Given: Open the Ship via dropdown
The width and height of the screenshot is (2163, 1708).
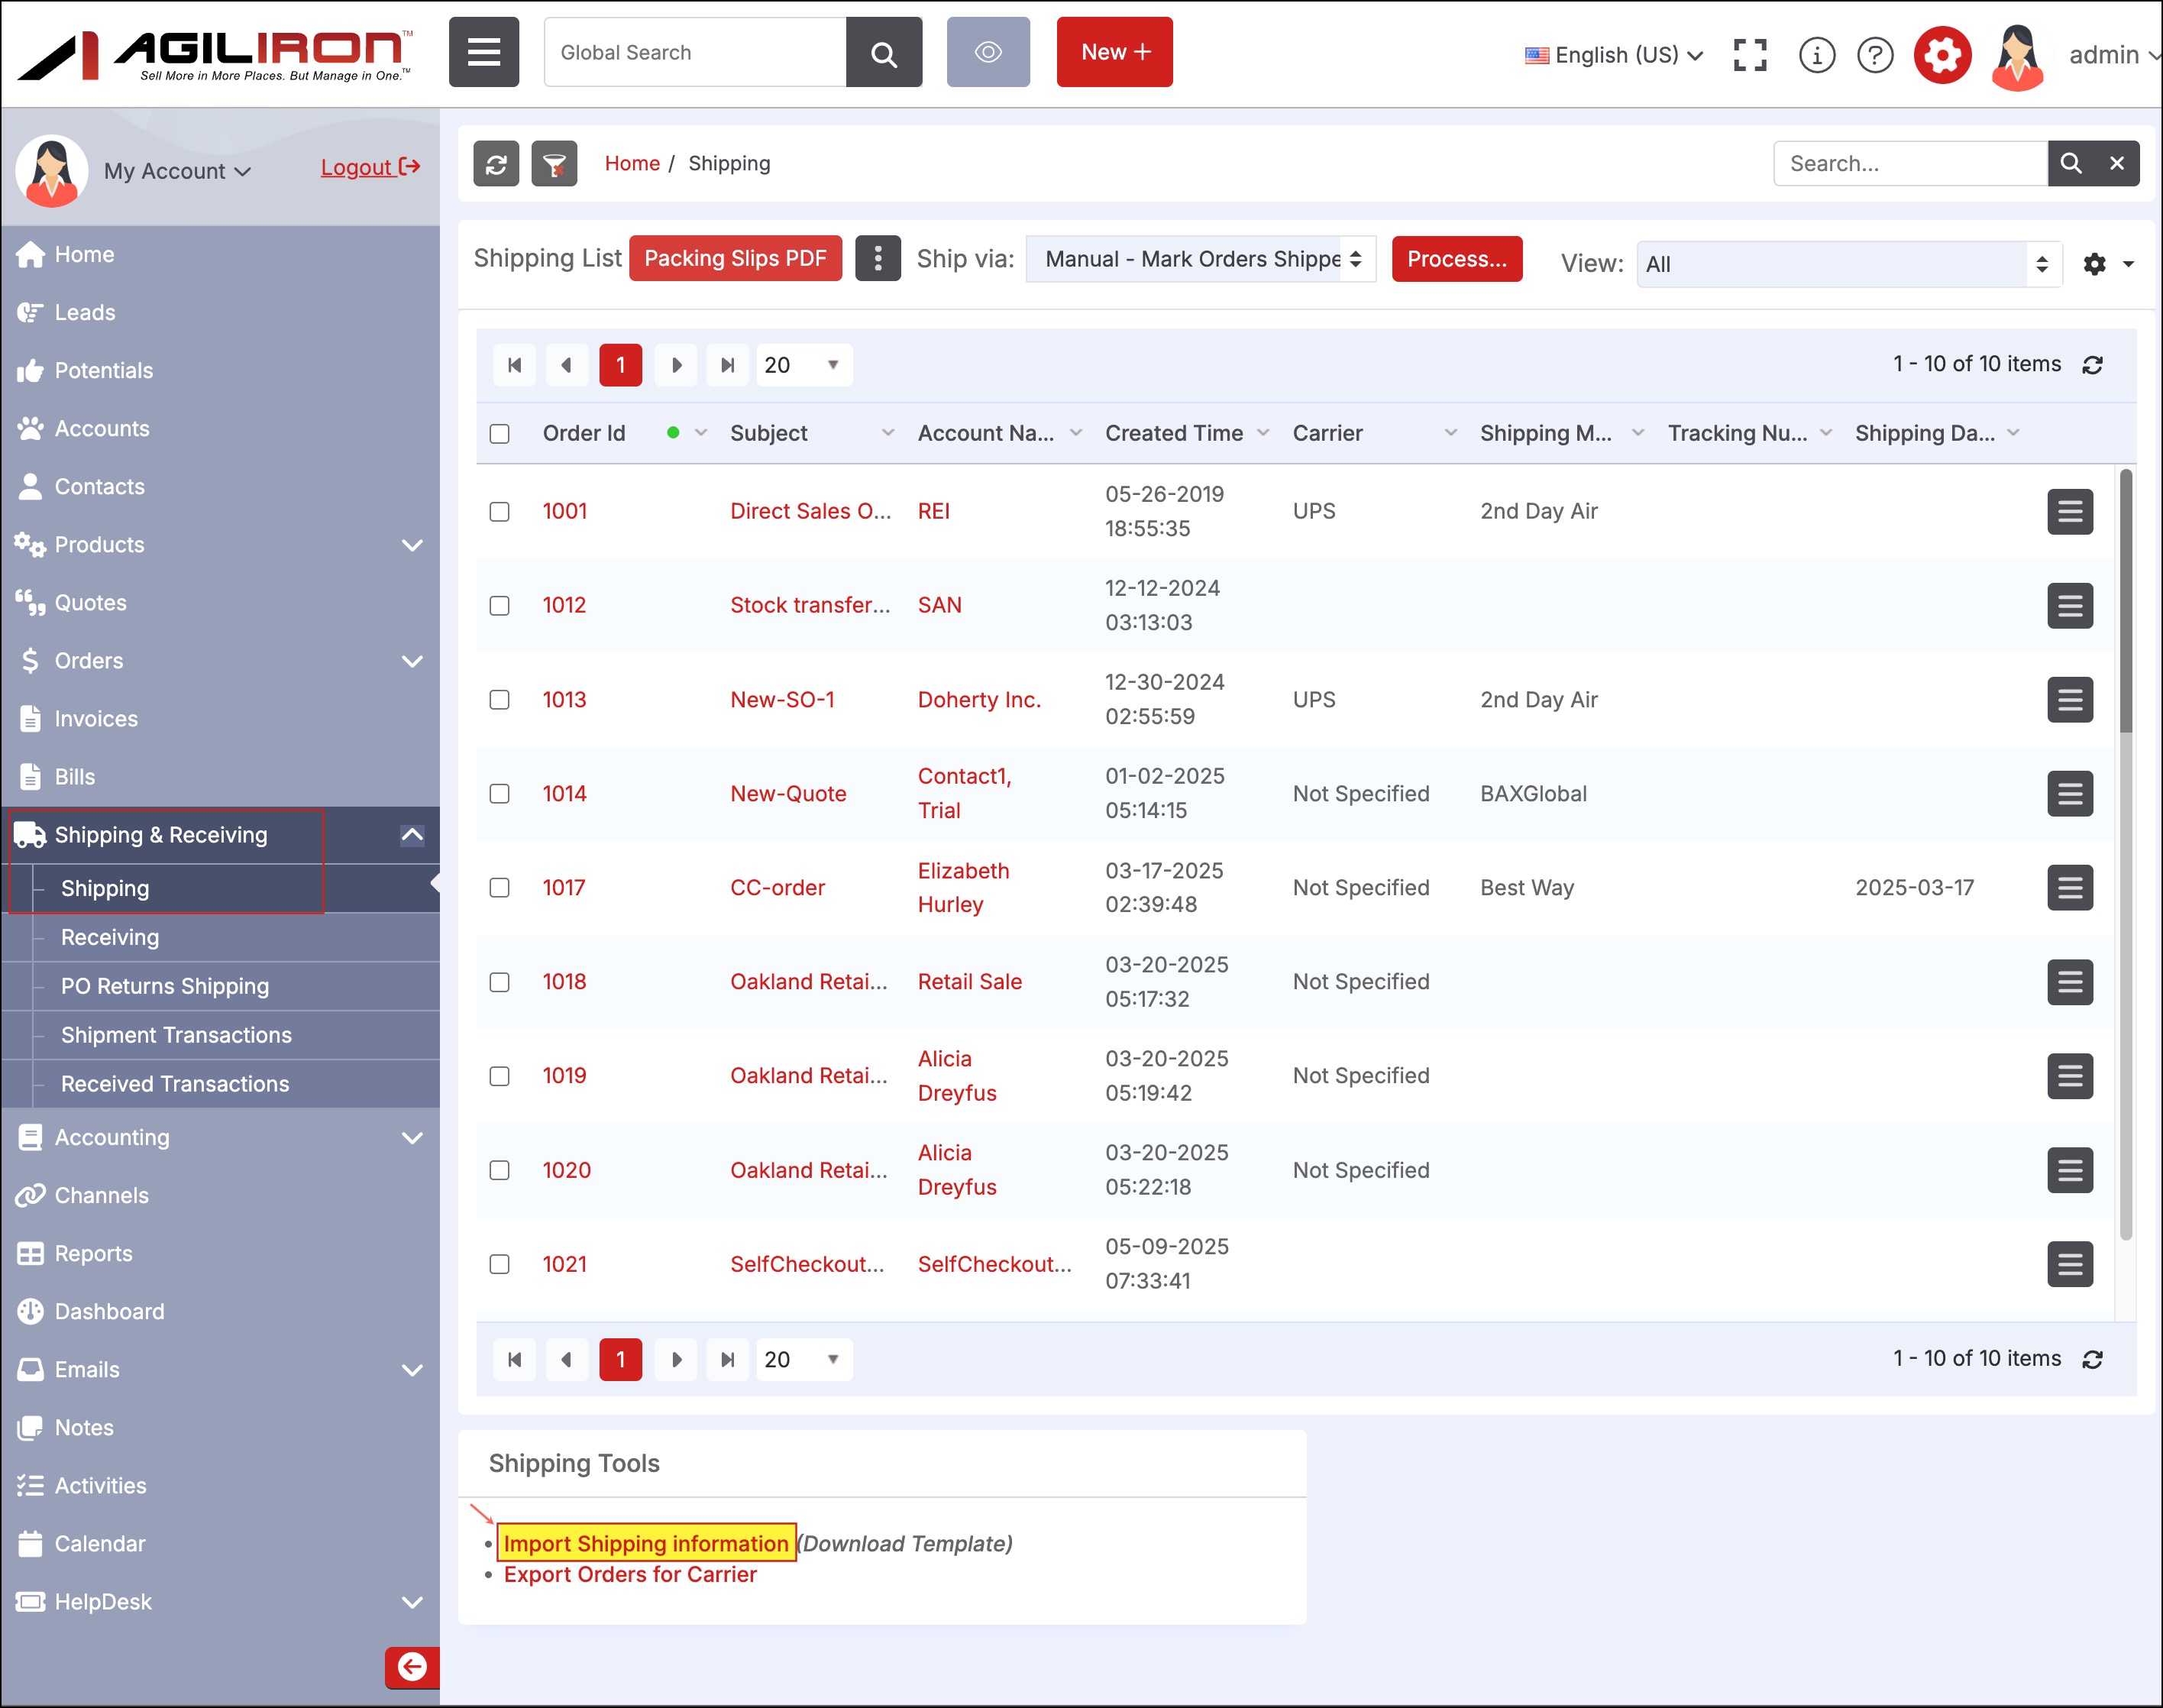Looking at the screenshot, I should tap(1200, 259).
